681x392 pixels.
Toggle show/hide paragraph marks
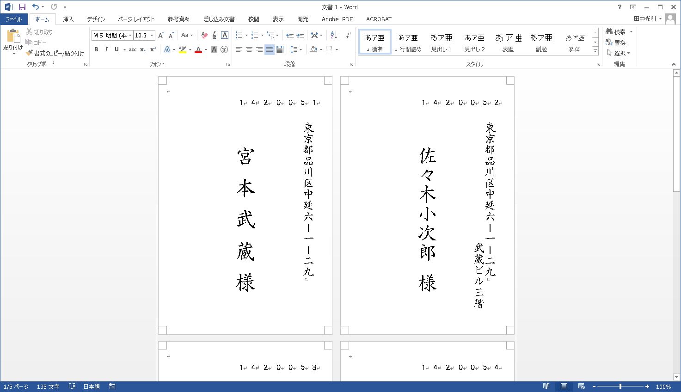click(x=348, y=35)
